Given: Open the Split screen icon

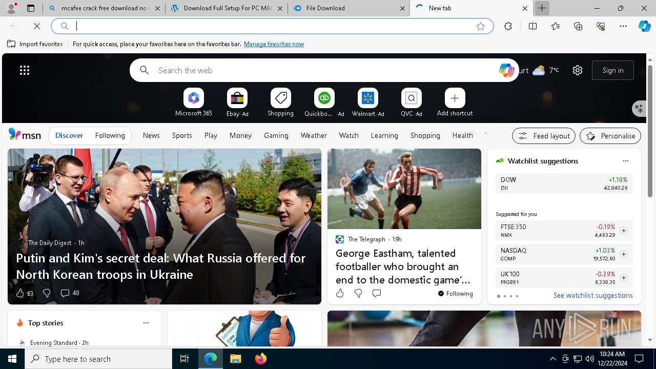Looking at the screenshot, I should point(532,26).
